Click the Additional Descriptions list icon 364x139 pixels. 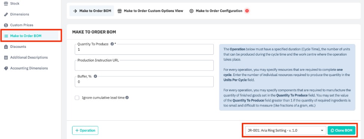point(6,57)
